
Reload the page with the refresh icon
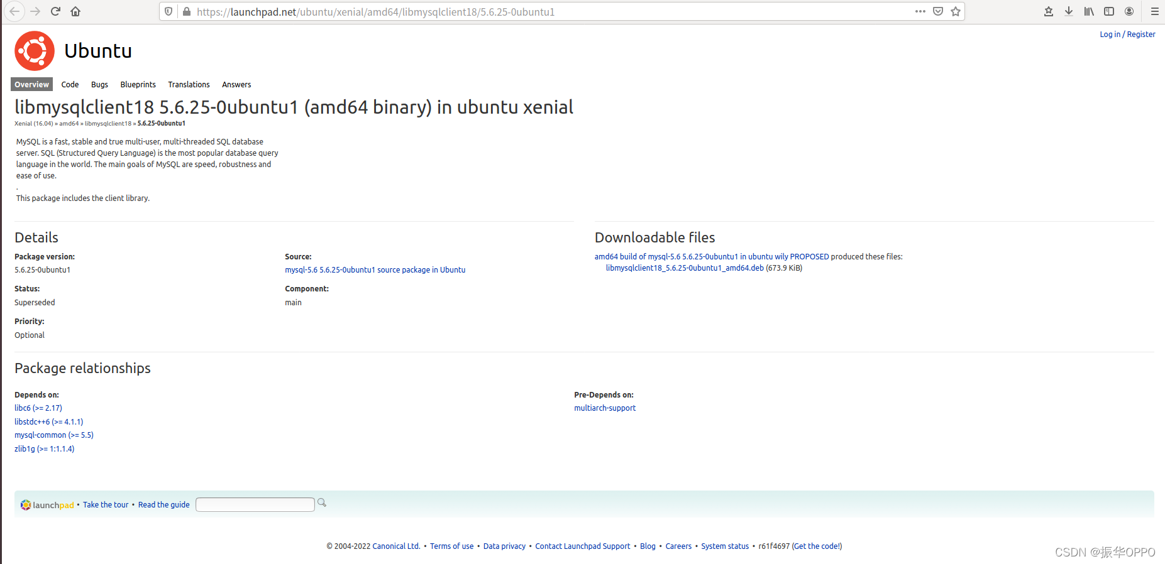[x=55, y=11]
